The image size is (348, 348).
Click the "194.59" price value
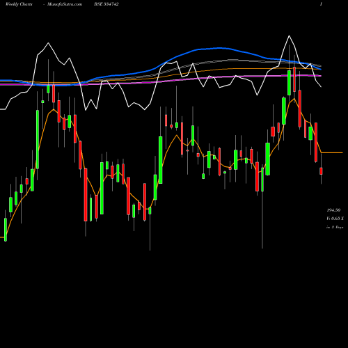pos(333,210)
